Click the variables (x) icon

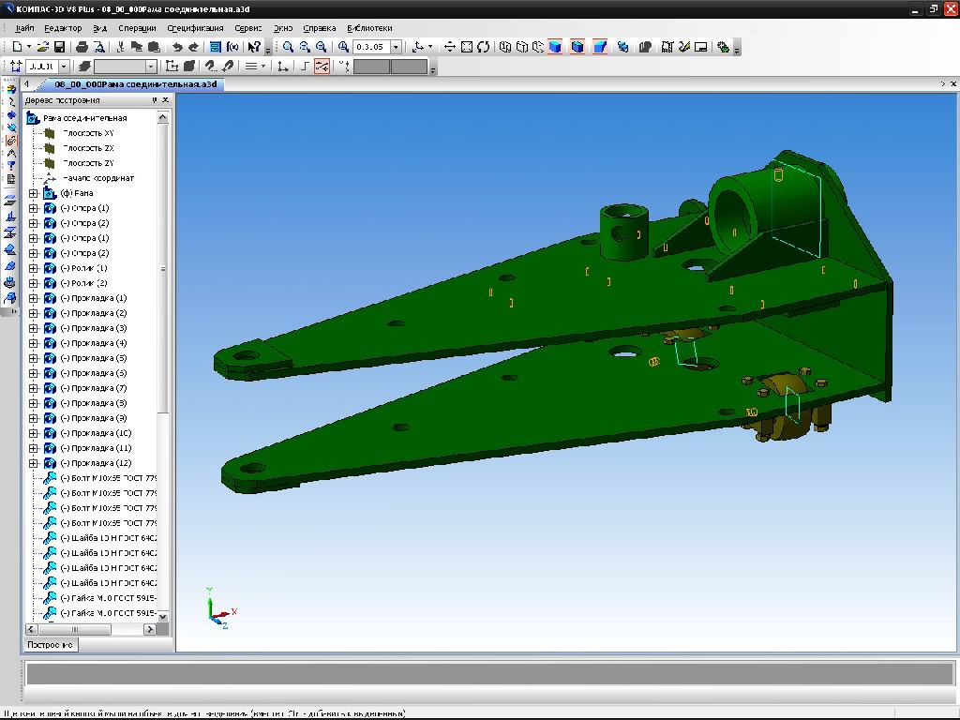232,47
